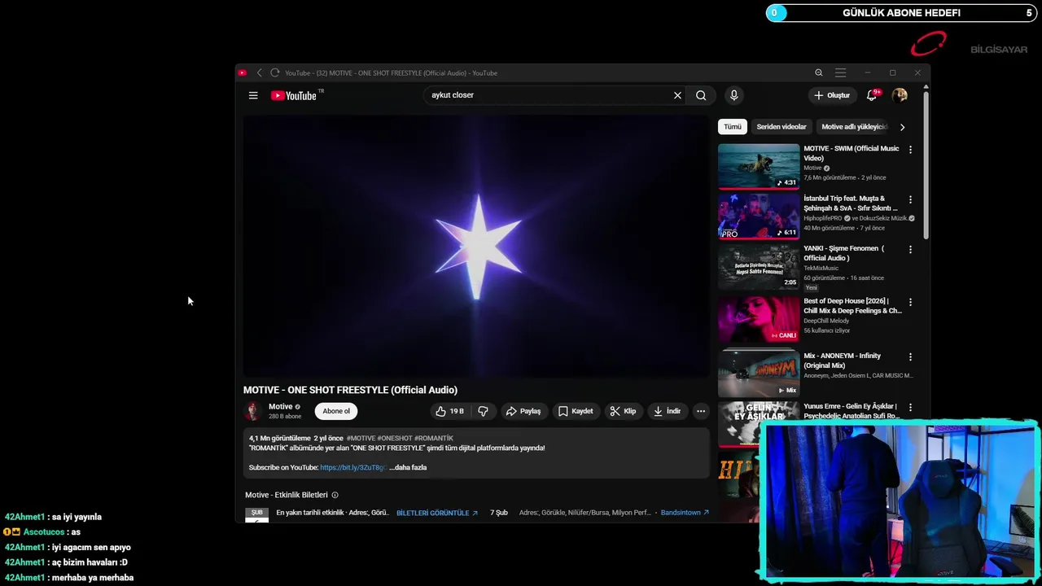Open the Motive channel name link
This screenshot has width=1042, height=586.
pos(280,407)
